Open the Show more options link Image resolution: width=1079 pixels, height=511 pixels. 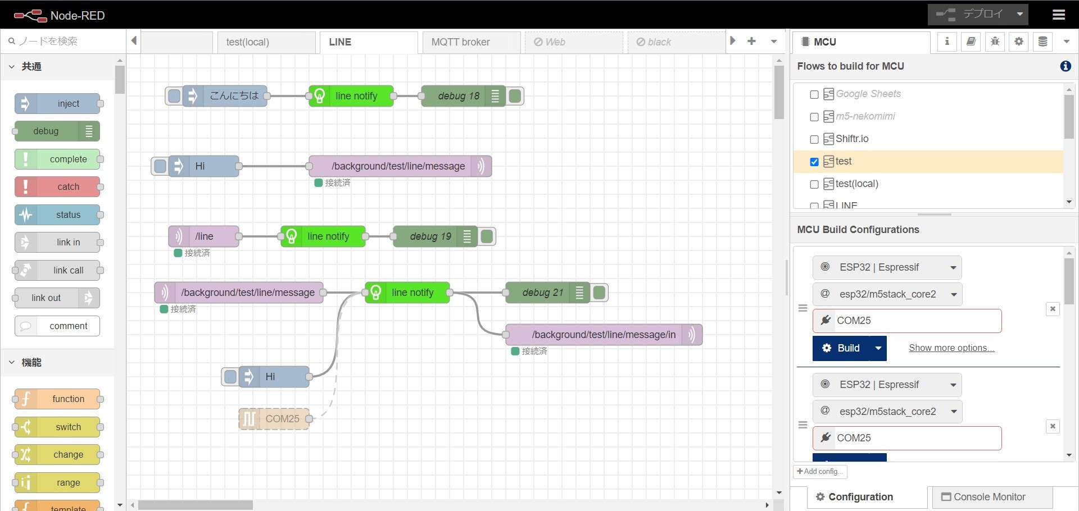[x=950, y=348]
